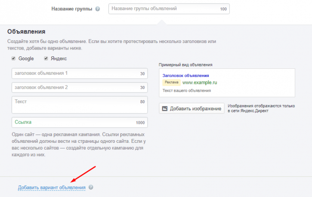The width and height of the screenshot is (312, 197).
Task: Click into the Ссылка URL field
Action: click(80, 122)
